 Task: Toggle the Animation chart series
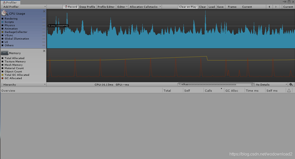click(3, 29)
